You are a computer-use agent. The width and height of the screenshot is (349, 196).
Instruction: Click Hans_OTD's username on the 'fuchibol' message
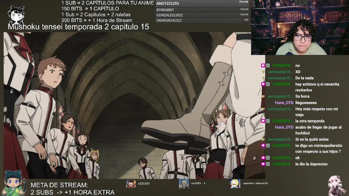pyautogui.click(x=284, y=127)
